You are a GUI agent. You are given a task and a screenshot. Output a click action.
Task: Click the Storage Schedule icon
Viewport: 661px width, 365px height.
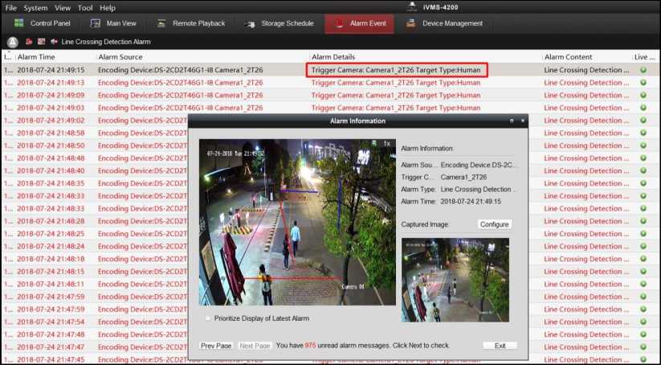point(249,23)
